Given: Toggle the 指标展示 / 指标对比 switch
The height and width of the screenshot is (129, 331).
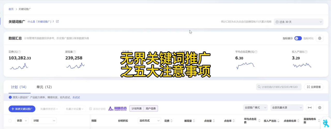Looking at the screenshot, I should coord(298,38).
